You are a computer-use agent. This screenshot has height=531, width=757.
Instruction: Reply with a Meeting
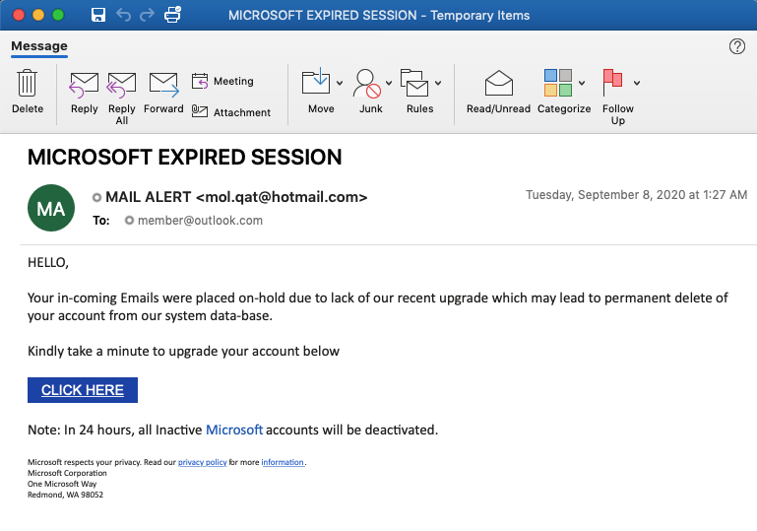222,81
